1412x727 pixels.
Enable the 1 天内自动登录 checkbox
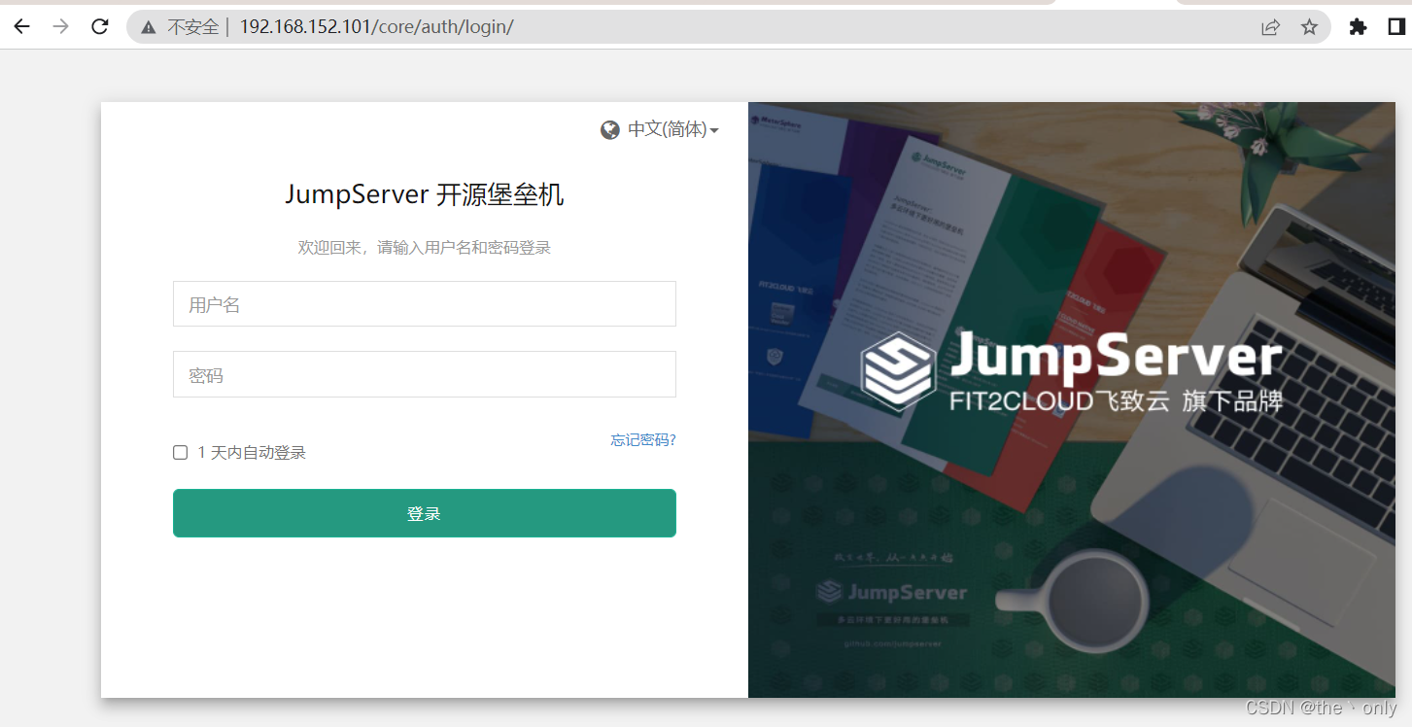coord(180,452)
